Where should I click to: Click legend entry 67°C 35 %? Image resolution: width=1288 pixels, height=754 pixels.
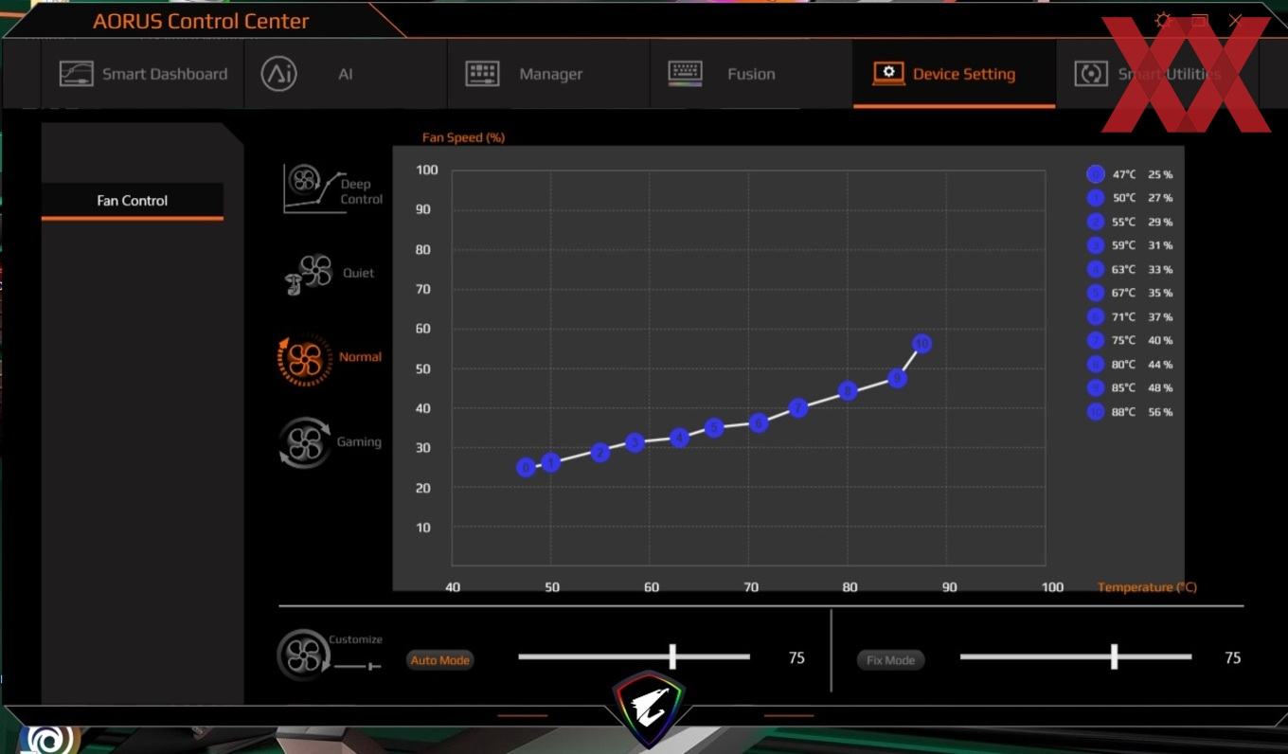pyautogui.click(x=1130, y=294)
